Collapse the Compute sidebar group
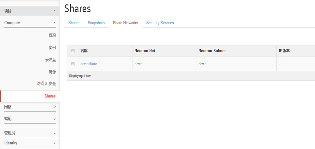The image size is (315, 149). coord(30,23)
